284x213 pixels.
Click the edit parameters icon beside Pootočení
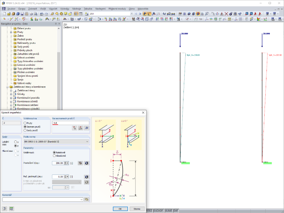tap(80, 163)
